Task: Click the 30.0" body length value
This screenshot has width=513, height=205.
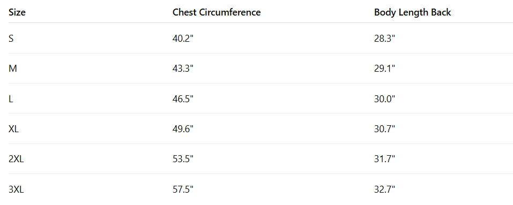Action: 385,99
